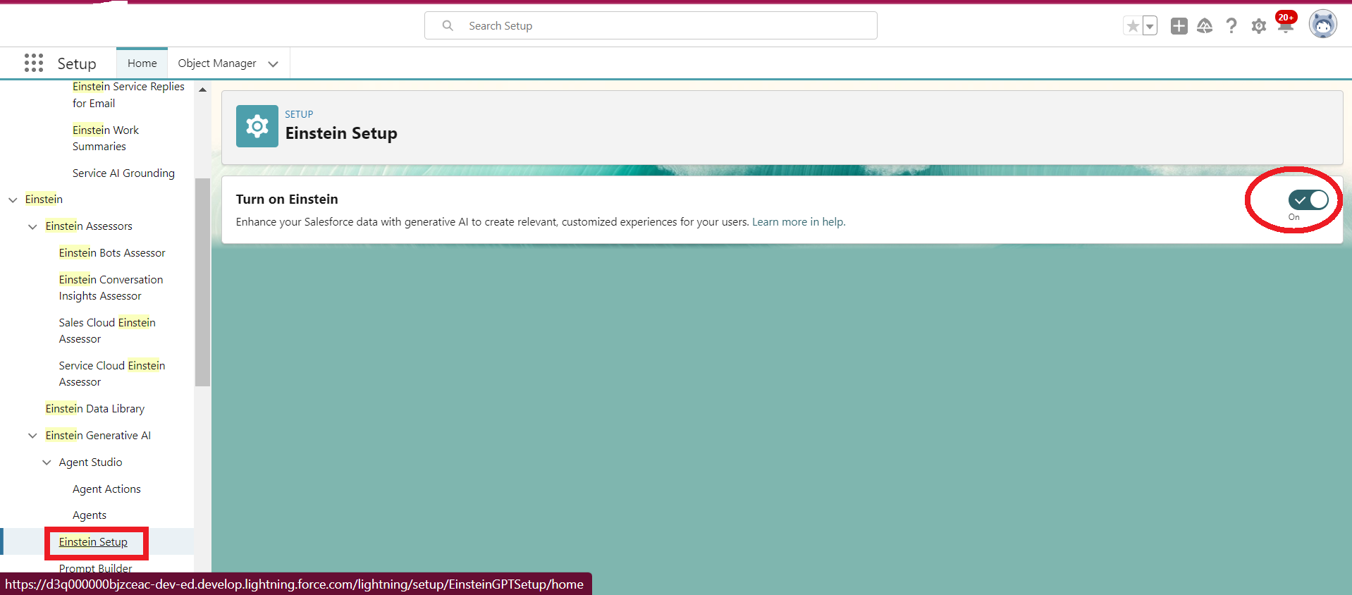Click the Learn more in help link

799,221
